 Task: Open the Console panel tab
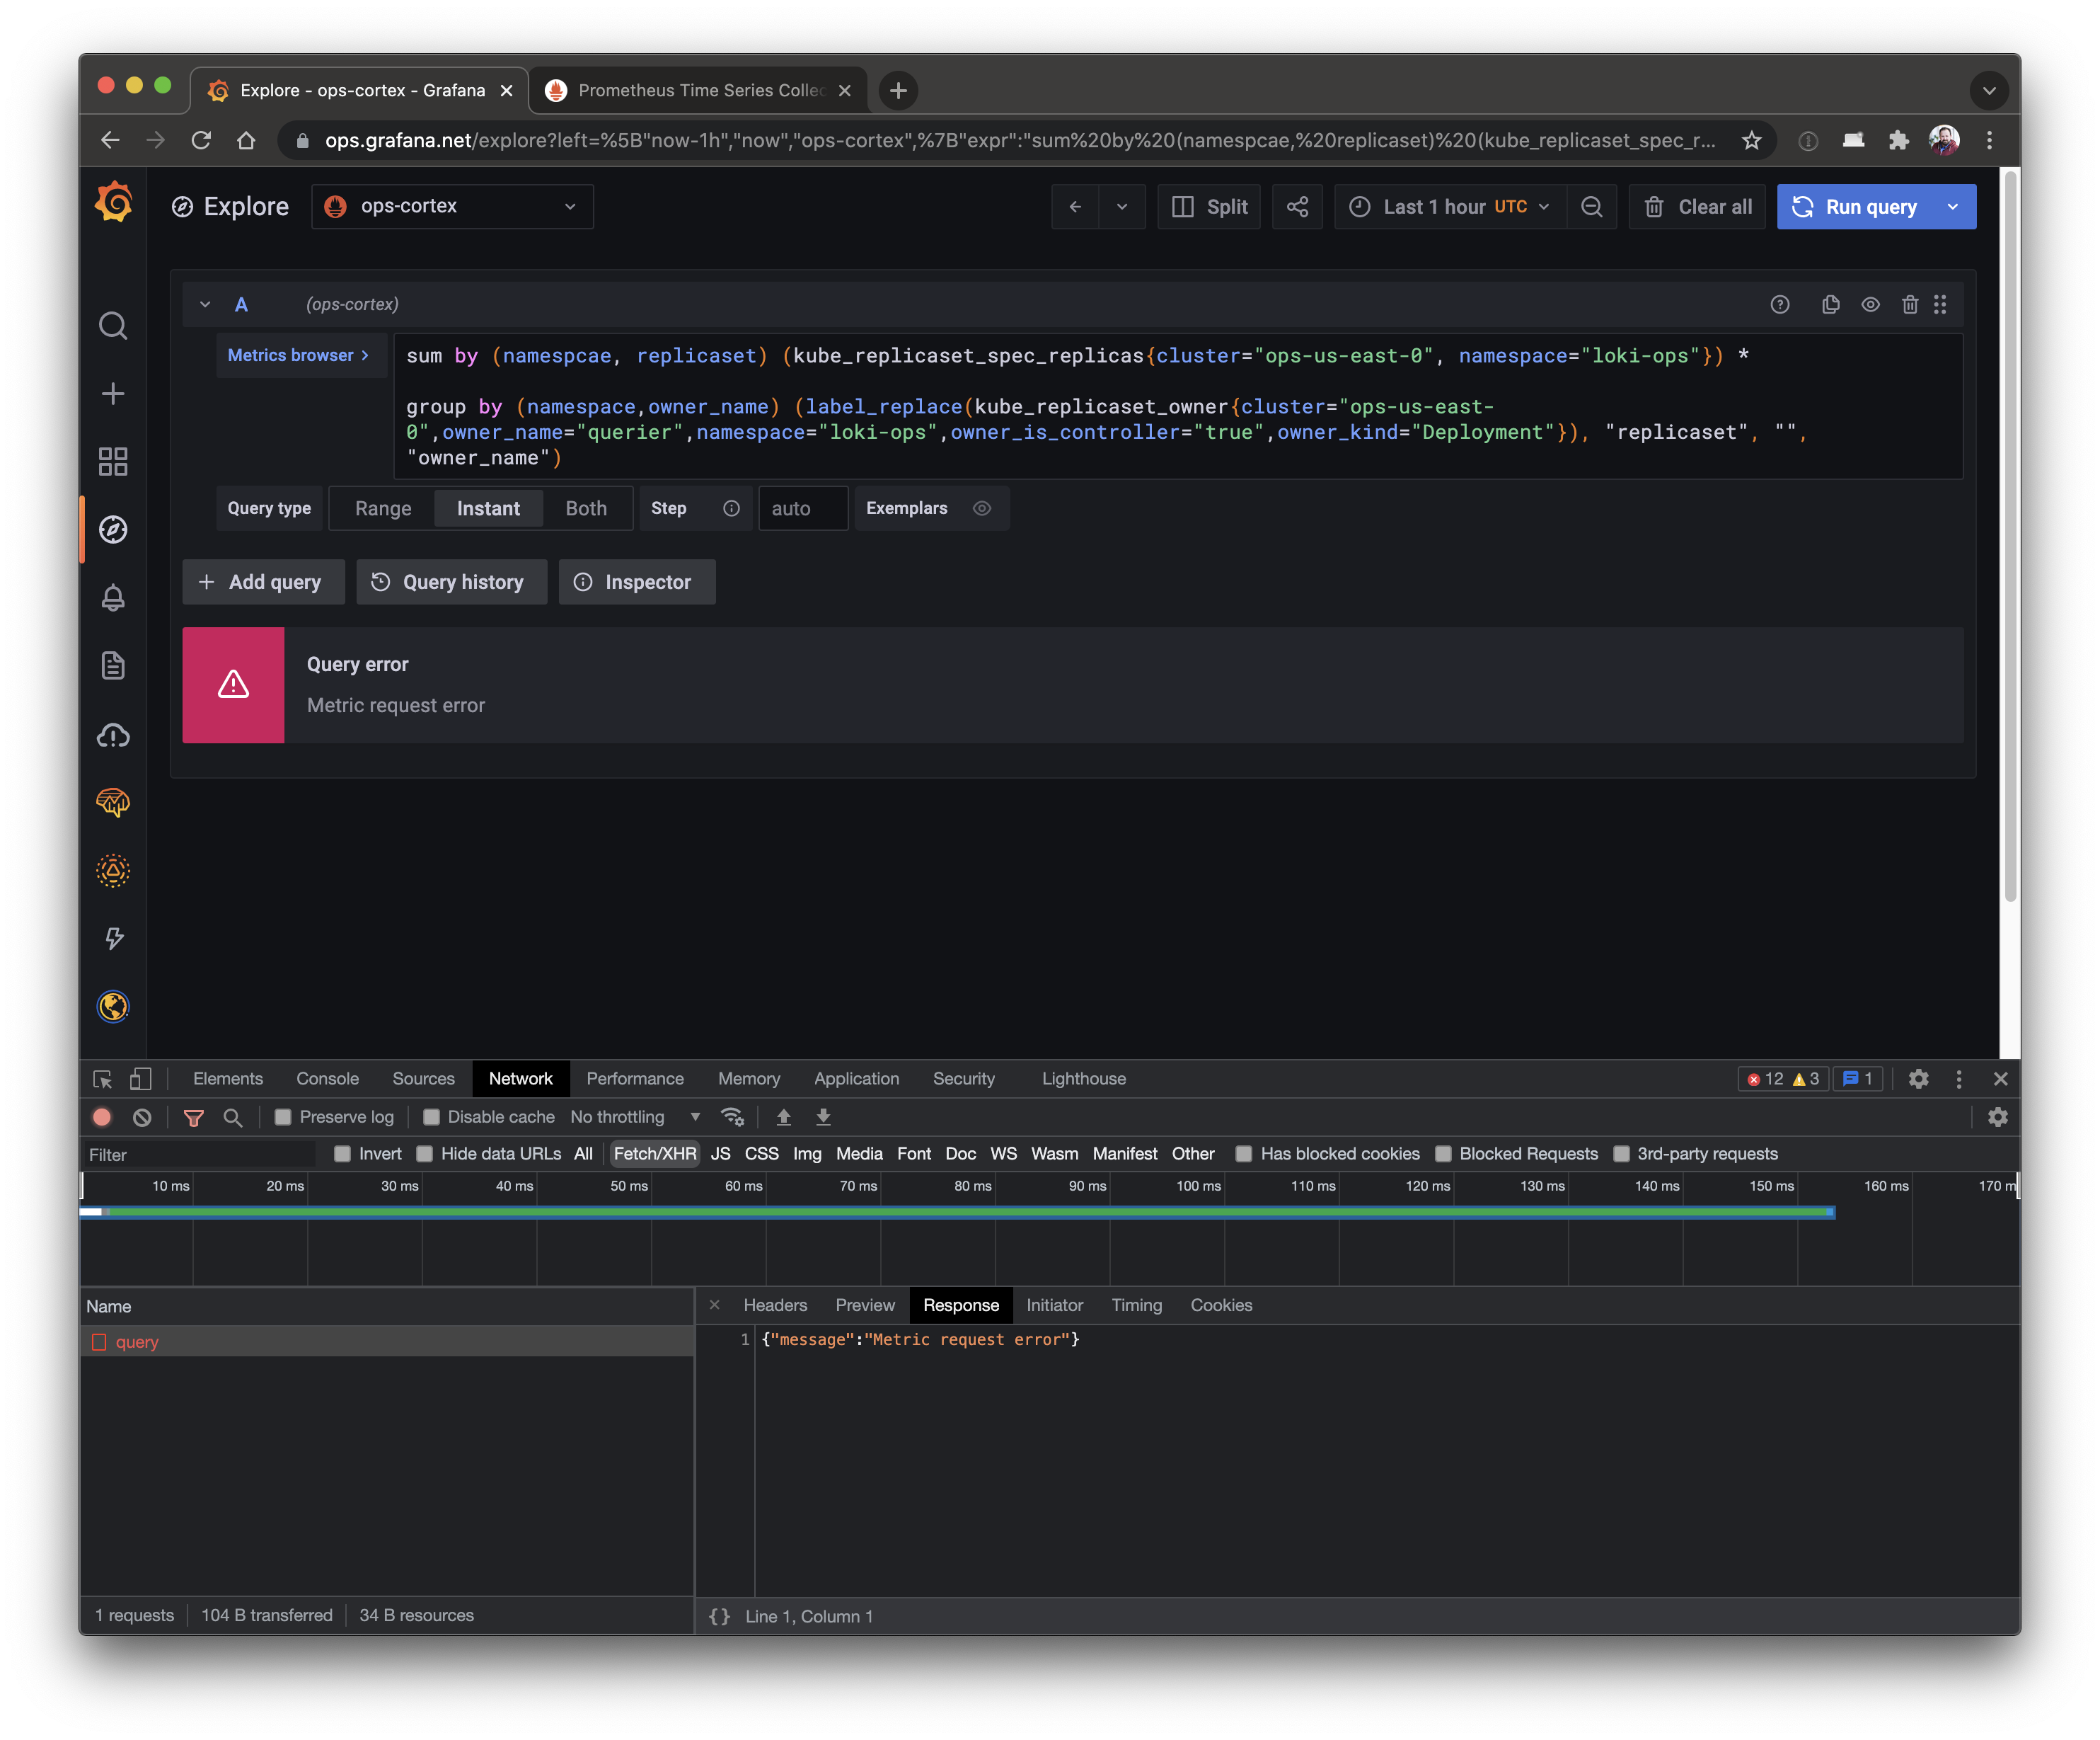pos(327,1079)
